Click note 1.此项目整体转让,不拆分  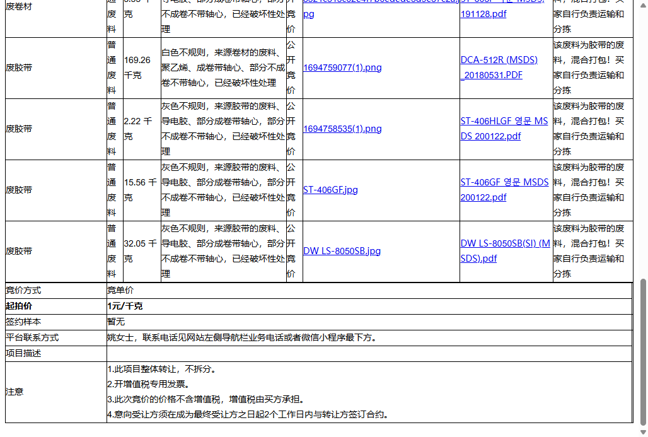pyautogui.click(x=163, y=369)
